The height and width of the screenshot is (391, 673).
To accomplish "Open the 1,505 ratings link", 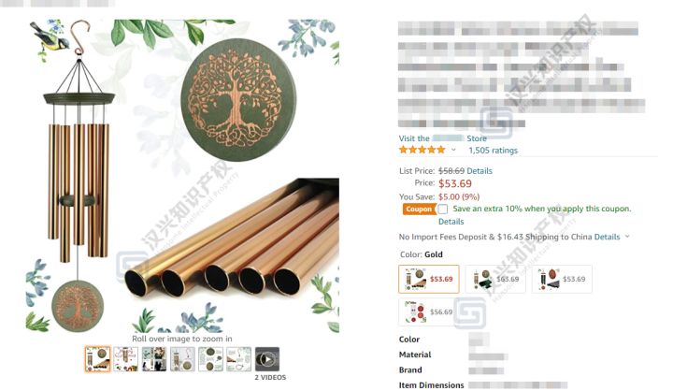I will click(x=493, y=151).
